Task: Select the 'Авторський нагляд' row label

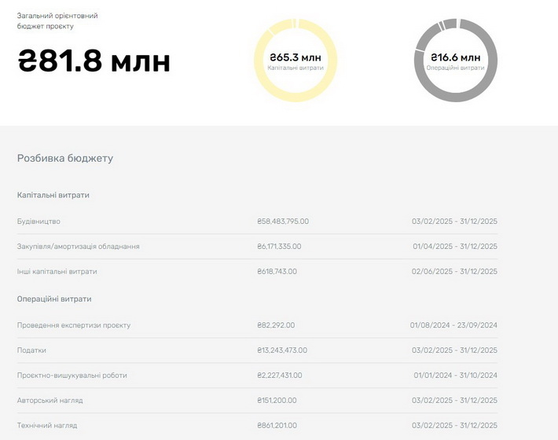Action: [x=50, y=401]
